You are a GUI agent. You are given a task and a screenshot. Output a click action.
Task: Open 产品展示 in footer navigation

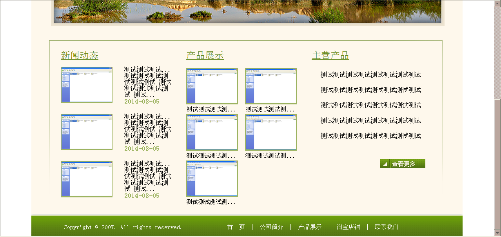pyautogui.click(x=310, y=227)
